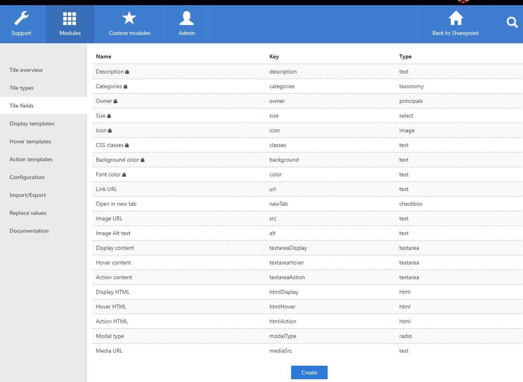This screenshot has width=523, height=382.
Task: Select the Open in new tab field
Action: [x=116, y=204]
